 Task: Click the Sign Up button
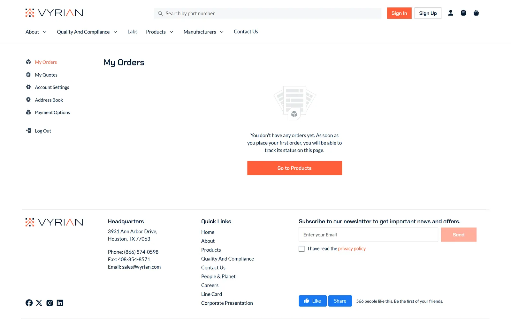[428, 13]
